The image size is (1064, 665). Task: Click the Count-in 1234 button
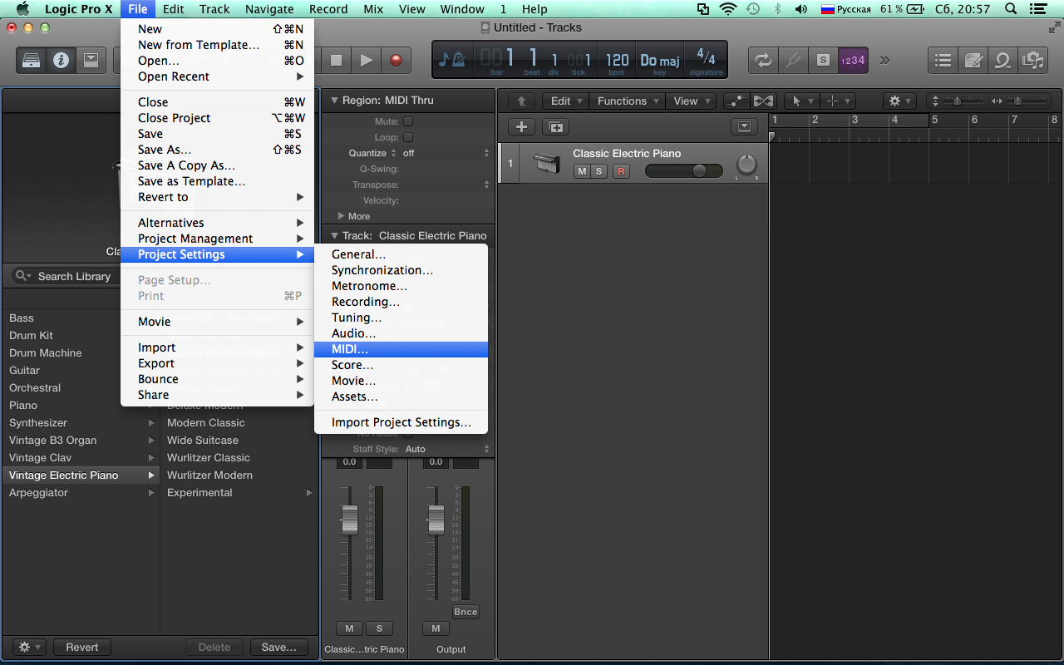853,60
